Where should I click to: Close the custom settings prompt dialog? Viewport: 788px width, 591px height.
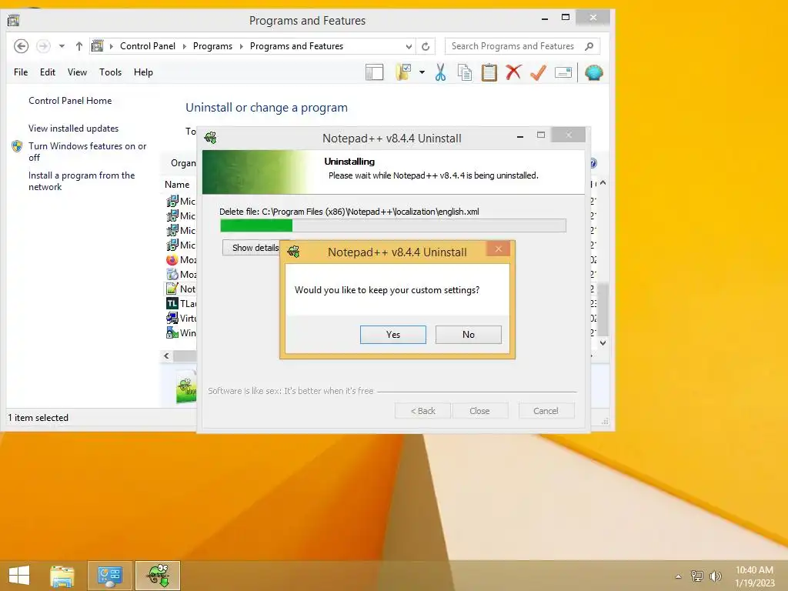tap(498, 249)
